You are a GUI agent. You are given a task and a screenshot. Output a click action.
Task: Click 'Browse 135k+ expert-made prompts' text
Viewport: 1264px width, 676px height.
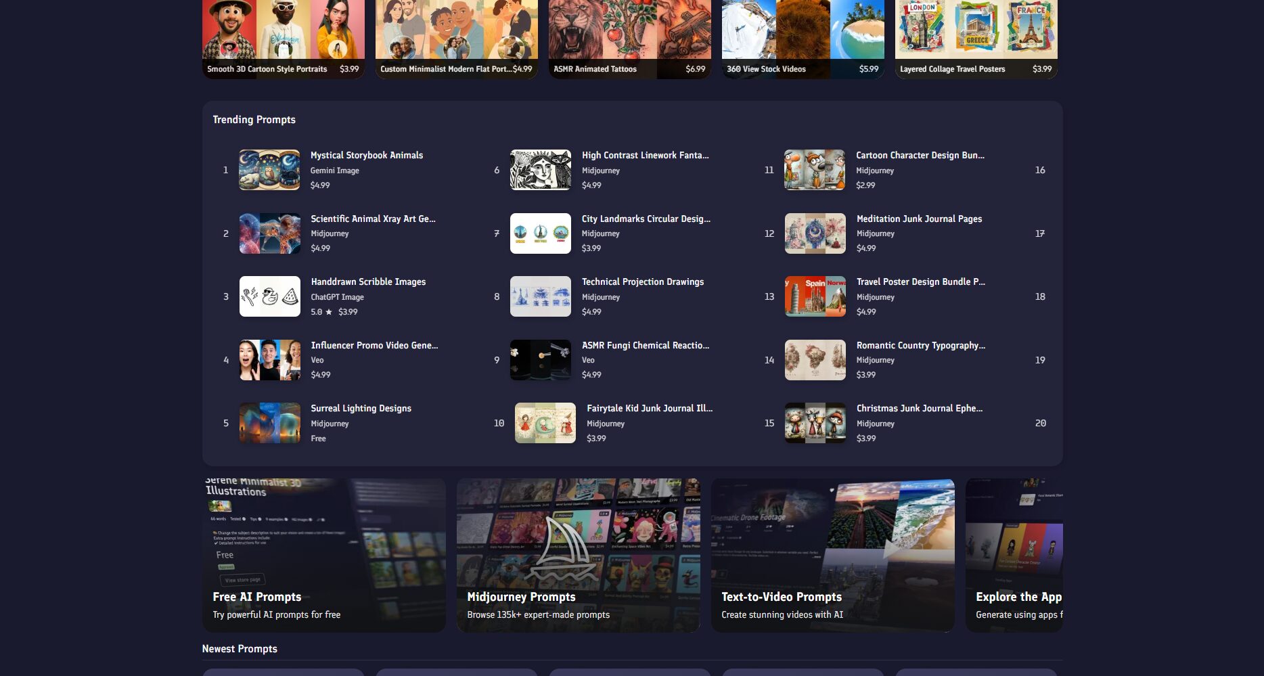point(539,614)
